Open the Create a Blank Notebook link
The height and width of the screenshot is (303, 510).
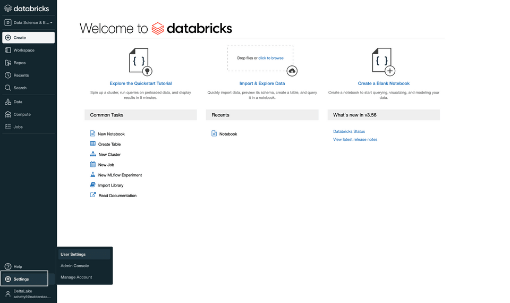[x=384, y=83]
